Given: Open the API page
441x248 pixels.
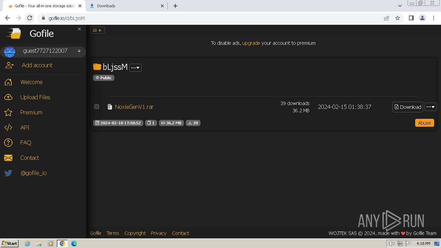Looking at the screenshot, I should 25,127.
